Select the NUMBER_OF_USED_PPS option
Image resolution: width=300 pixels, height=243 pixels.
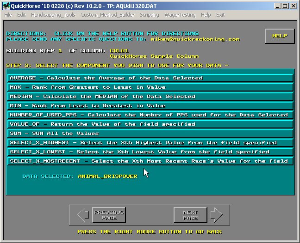tap(150, 115)
